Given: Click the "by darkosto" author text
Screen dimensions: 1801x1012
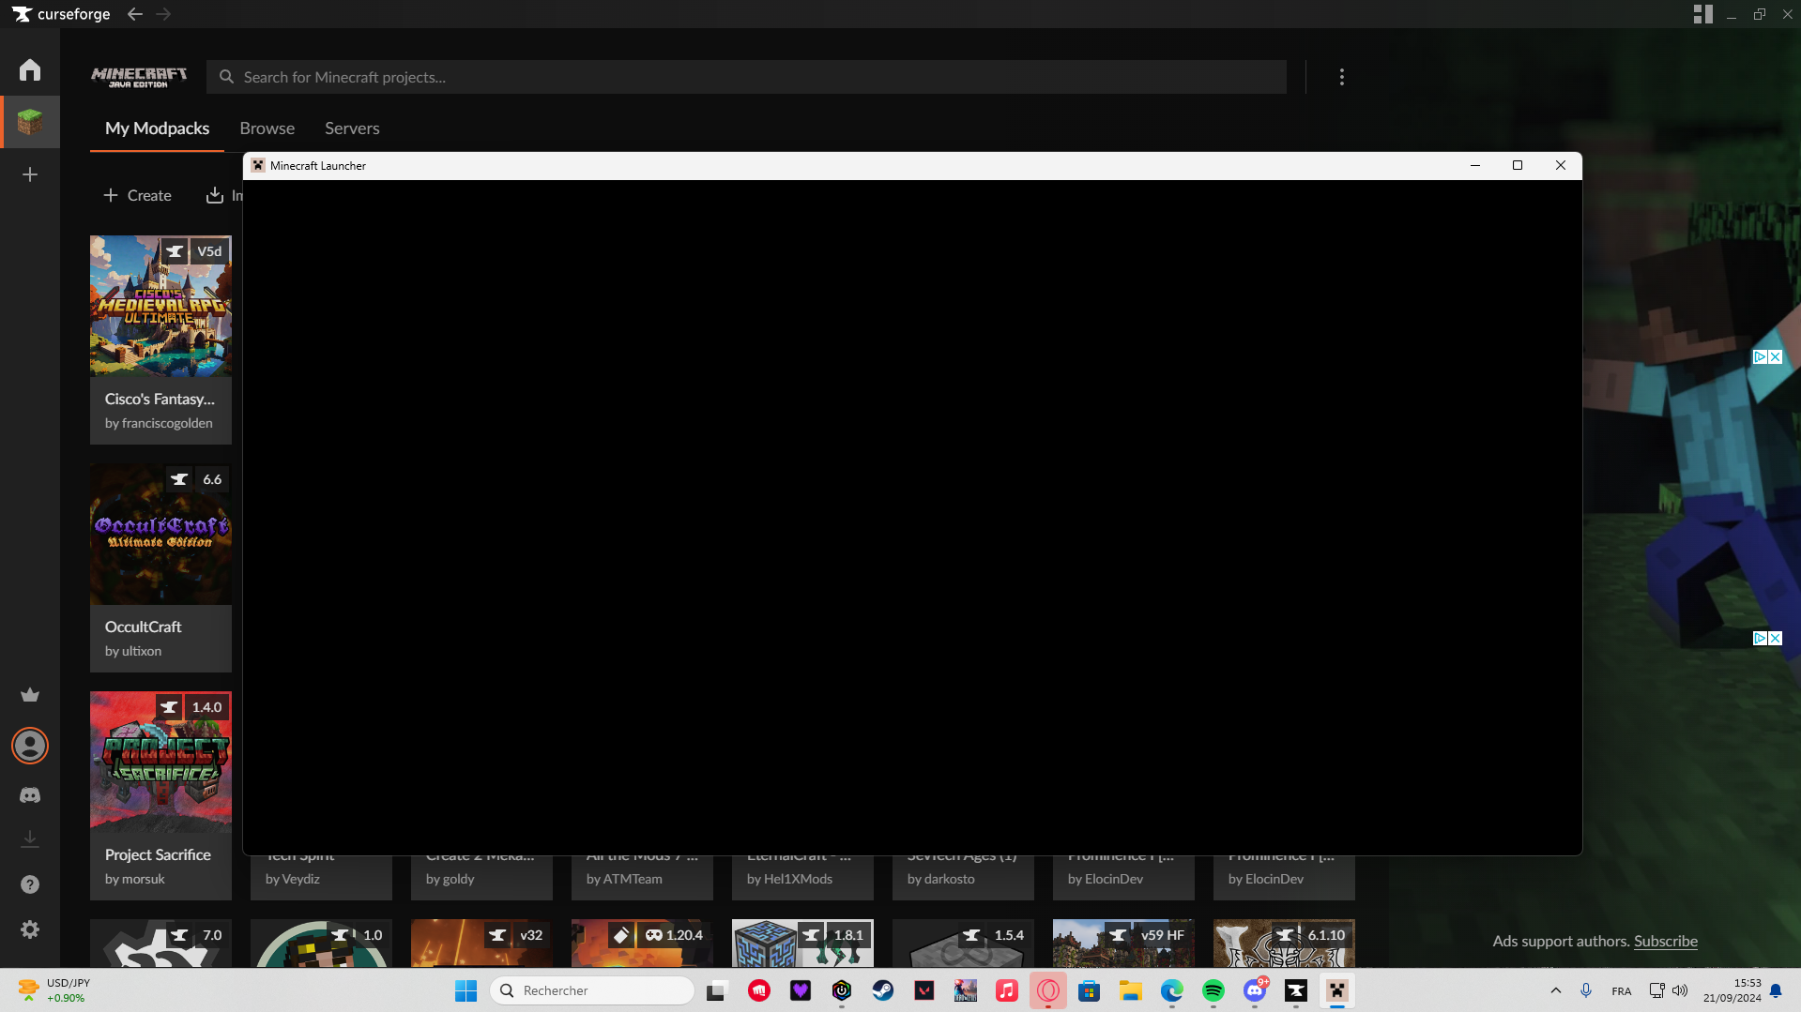Looking at the screenshot, I should [941, 880].
